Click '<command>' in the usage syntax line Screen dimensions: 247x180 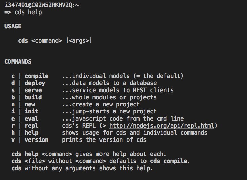[47, 41]
